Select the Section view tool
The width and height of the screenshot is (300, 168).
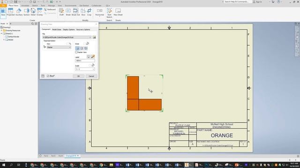[x=27, y=12]
